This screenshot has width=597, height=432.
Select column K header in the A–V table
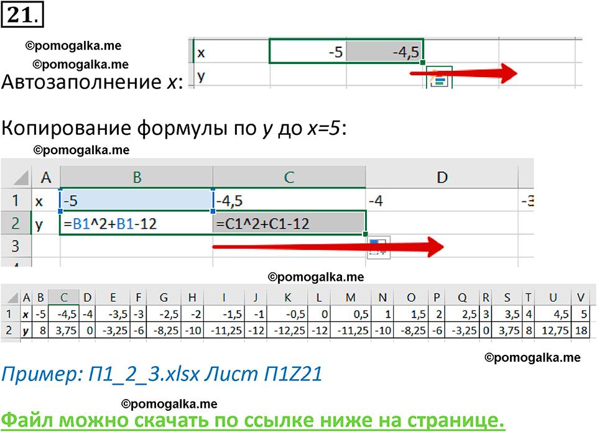287,297
